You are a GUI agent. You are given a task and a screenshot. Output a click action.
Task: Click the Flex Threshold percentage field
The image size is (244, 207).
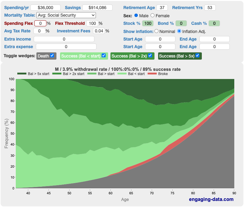[92, 23]
